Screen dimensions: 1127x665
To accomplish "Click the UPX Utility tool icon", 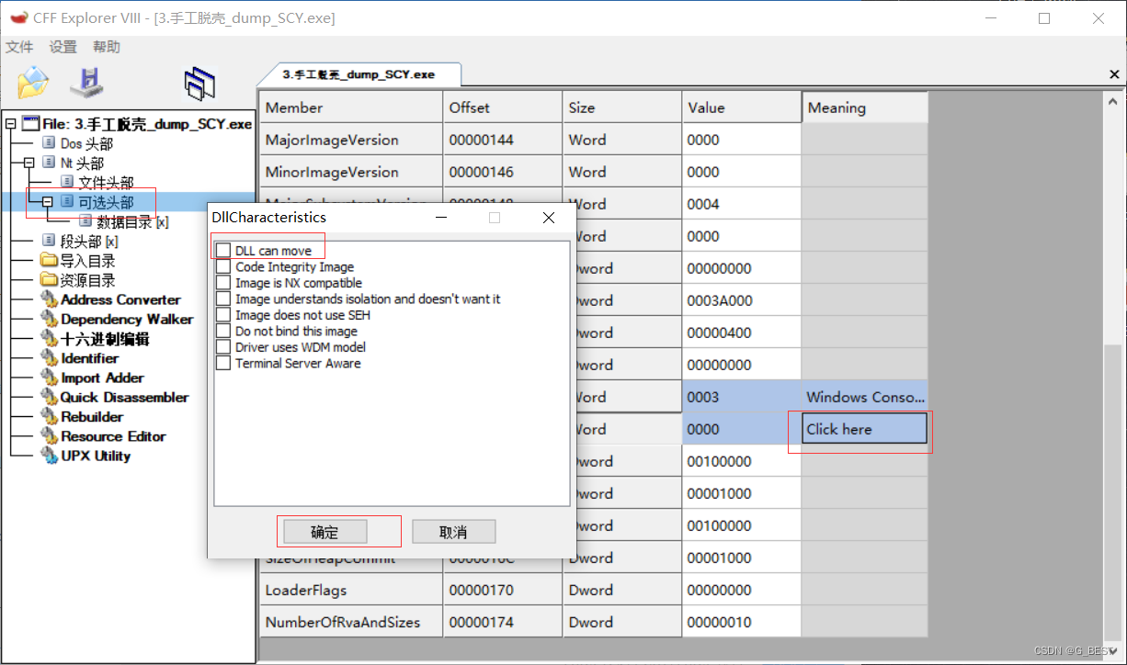I will click(50, 456).
